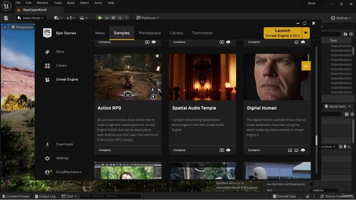356x200 pixels.
Task: Click the green Play button in toolbar
Action: (100, 18)
